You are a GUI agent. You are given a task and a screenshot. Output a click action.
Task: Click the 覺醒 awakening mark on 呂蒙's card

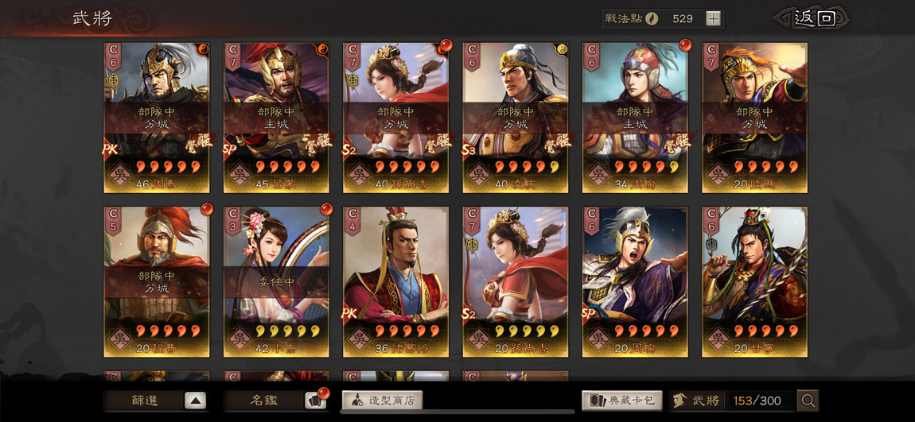tap(320, 143)
